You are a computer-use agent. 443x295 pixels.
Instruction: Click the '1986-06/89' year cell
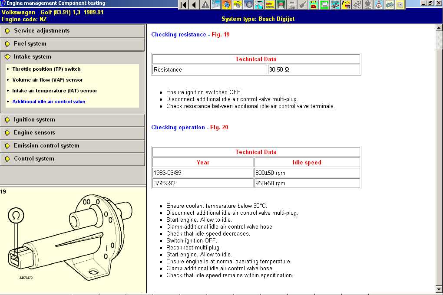coord(203,173)
